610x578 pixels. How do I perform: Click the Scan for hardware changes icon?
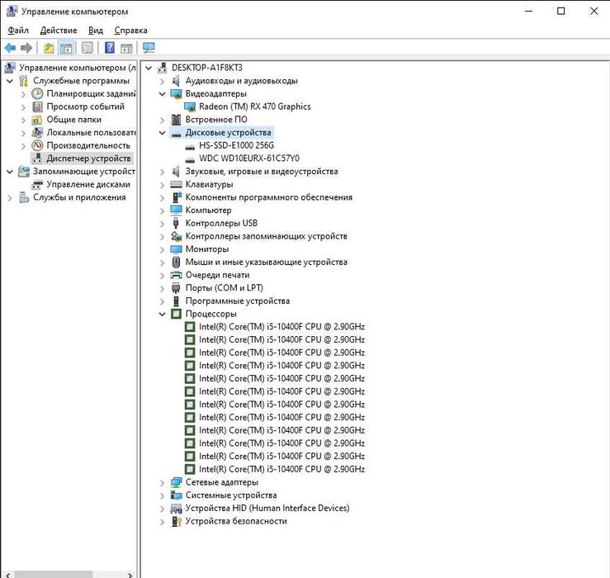click(x=149, y=48)
